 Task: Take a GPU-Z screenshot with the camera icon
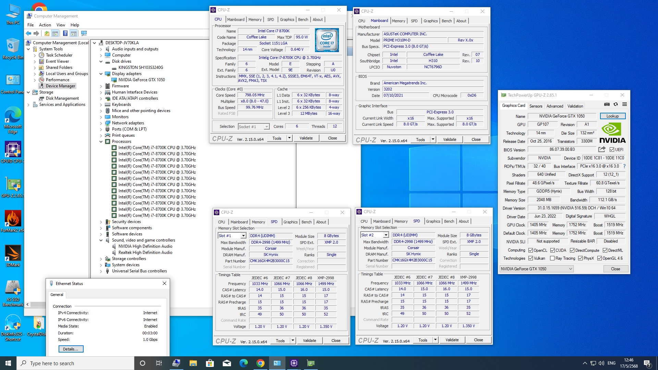607,104
